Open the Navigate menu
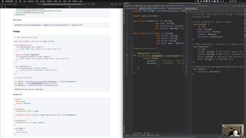Image resolution: width=246 pixels, height=138 pixels. 31,1
